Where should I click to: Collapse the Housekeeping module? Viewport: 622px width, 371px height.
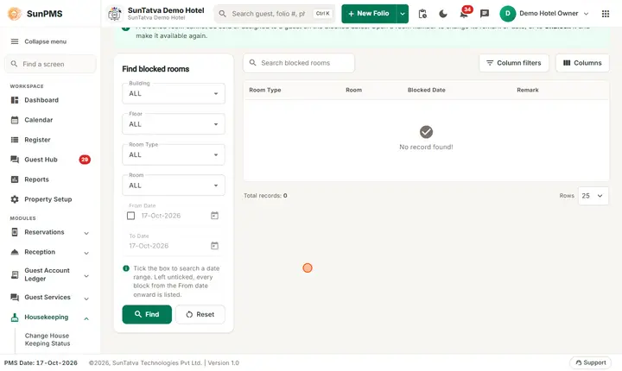(86, 318)
